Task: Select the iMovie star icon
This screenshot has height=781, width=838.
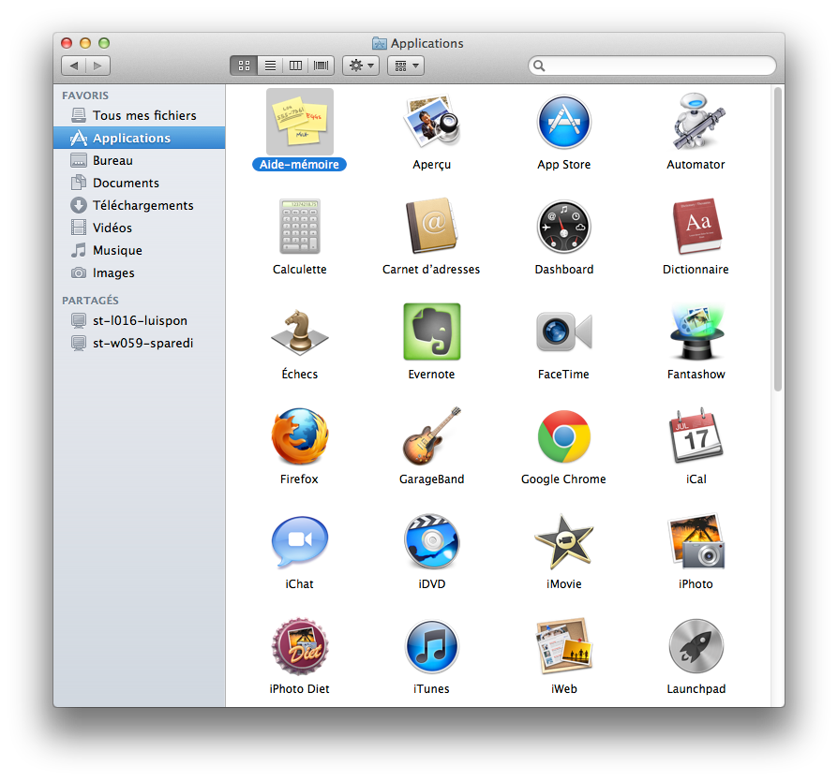Action: point(563,541)
